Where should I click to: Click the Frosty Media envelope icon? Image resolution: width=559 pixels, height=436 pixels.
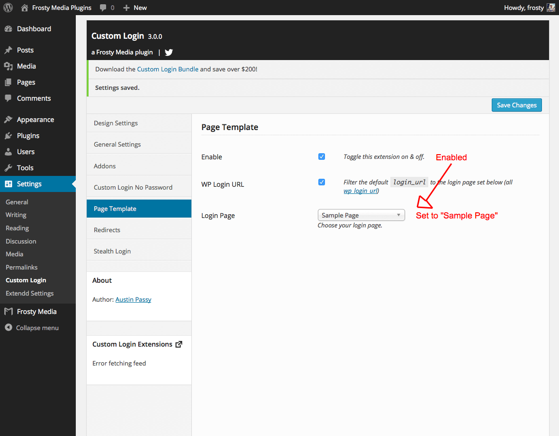click(x=8, y=312)
